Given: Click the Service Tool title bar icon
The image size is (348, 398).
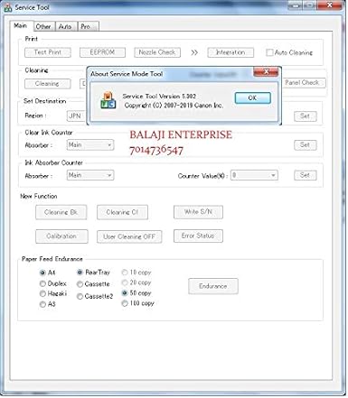Looking at the screenshot, I should (x=8, y=7).
